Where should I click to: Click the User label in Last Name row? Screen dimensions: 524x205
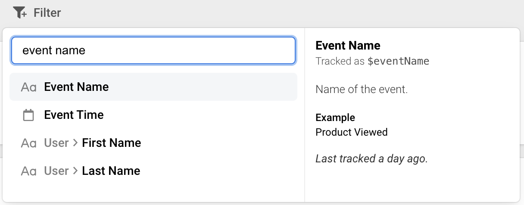[56, 171]
